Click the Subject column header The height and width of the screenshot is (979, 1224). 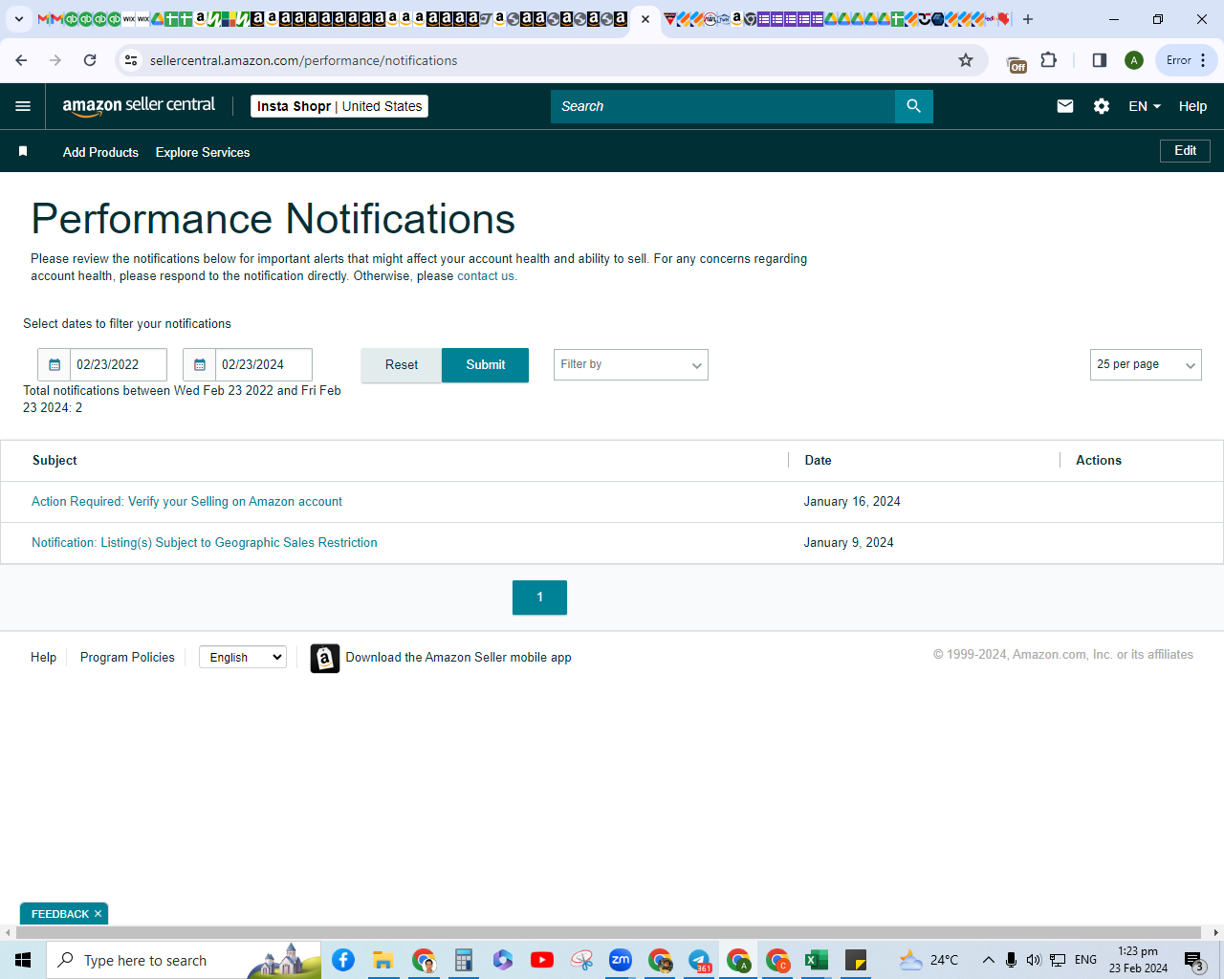click(55, 461)
